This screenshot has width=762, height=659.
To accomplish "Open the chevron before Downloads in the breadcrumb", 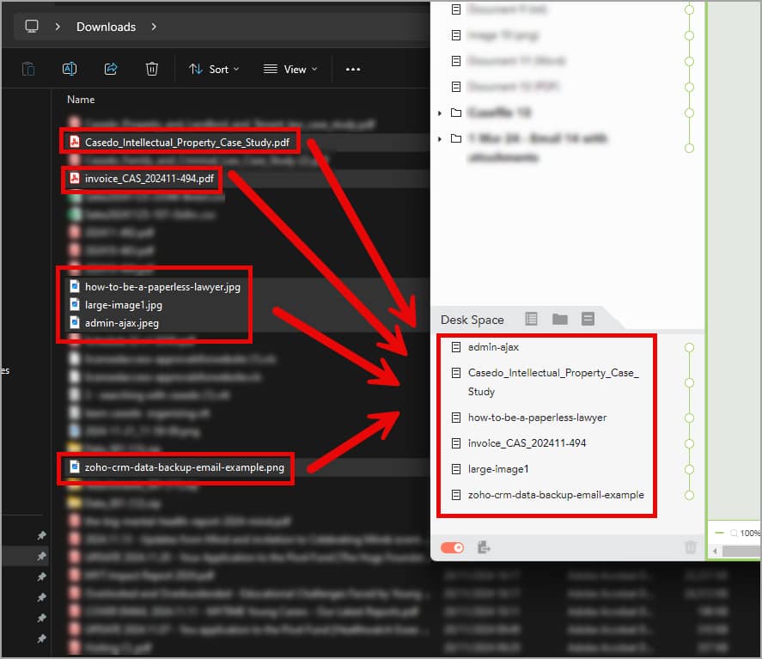I will point(58,27).
